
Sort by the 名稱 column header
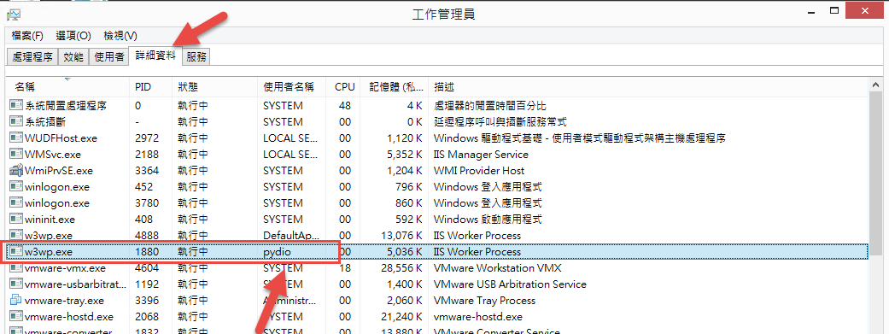[x=67, y=87]
